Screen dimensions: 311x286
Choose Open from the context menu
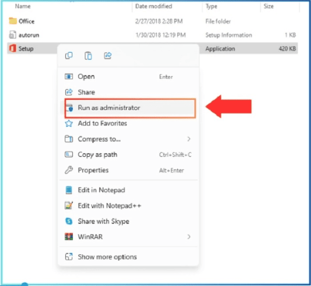[x=86, y=77]
